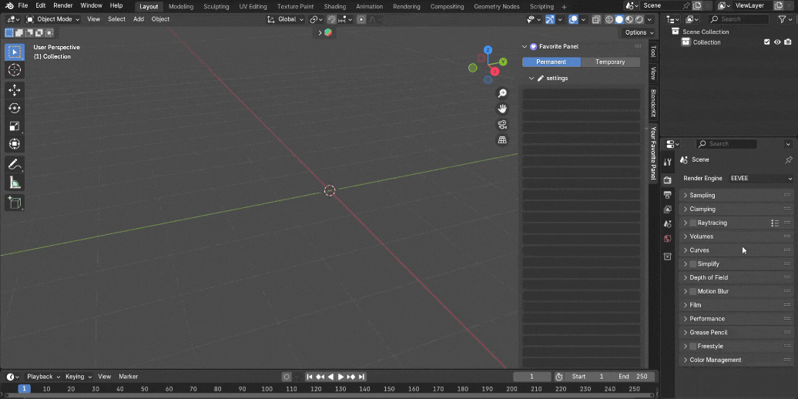Click the Raytracing presets list icon
Screen dimensions: 798x399
click(775, 223)
